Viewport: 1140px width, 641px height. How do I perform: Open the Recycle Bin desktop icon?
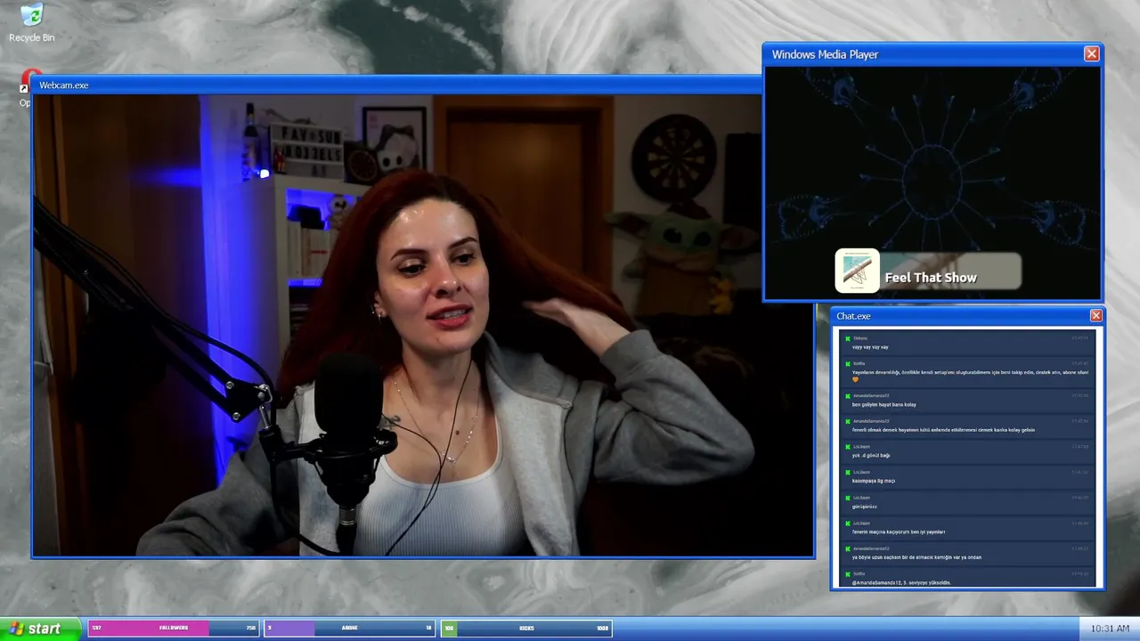coord(31,23)
